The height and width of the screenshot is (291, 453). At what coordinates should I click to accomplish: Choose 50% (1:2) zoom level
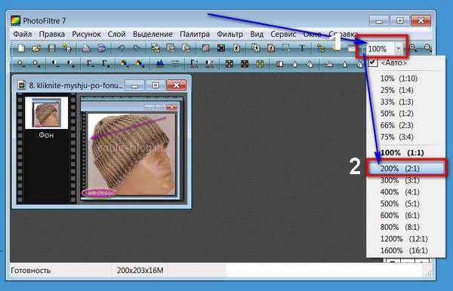(x=396, y=114)
